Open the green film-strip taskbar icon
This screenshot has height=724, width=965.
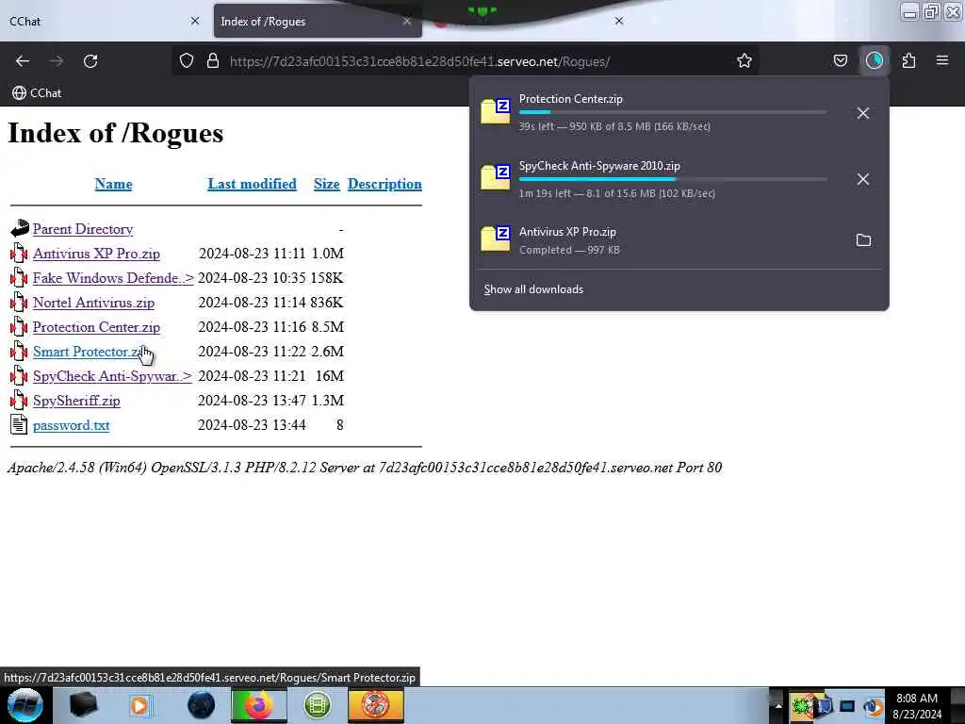(318, 705)
